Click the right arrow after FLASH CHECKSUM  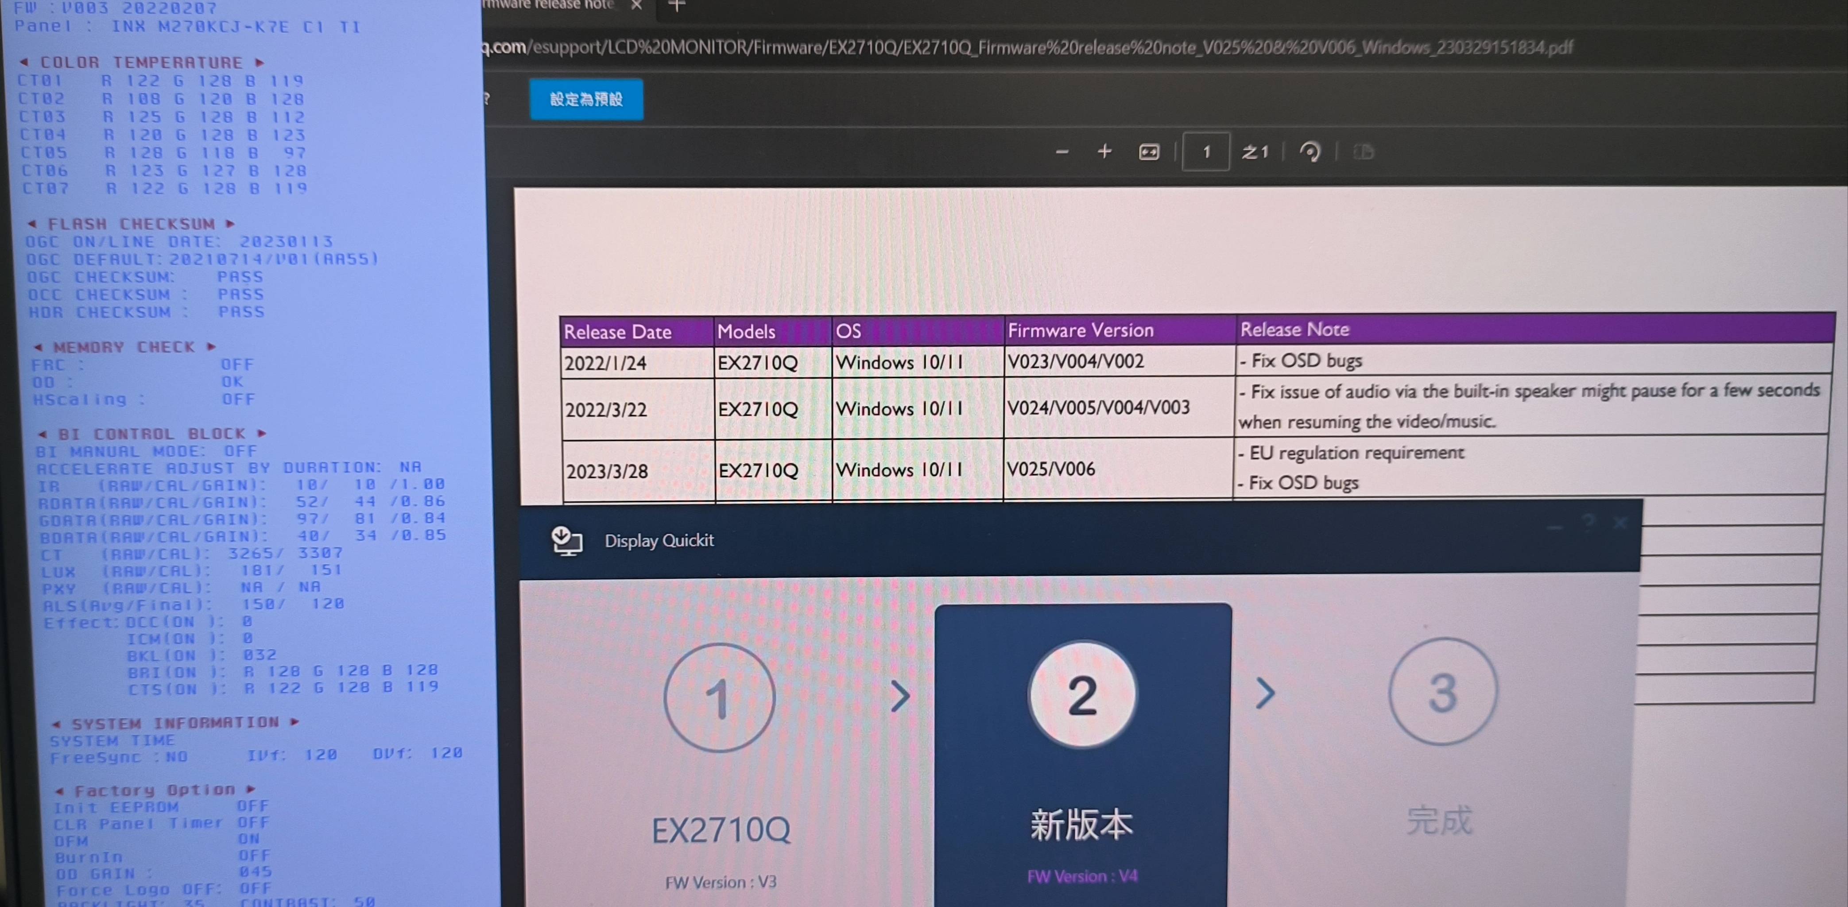230,224
